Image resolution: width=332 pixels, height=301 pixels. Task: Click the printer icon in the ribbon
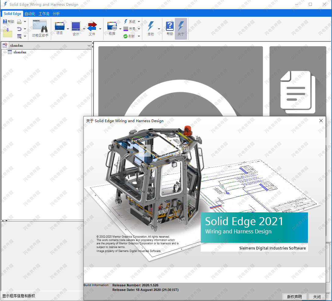(19, 22)
